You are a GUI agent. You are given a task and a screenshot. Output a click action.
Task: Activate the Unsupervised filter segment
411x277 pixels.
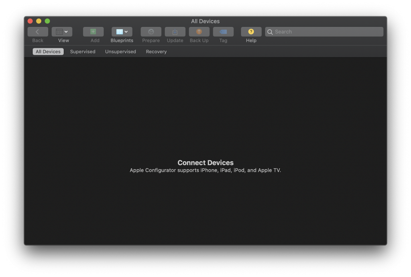[x=120, y=51]
